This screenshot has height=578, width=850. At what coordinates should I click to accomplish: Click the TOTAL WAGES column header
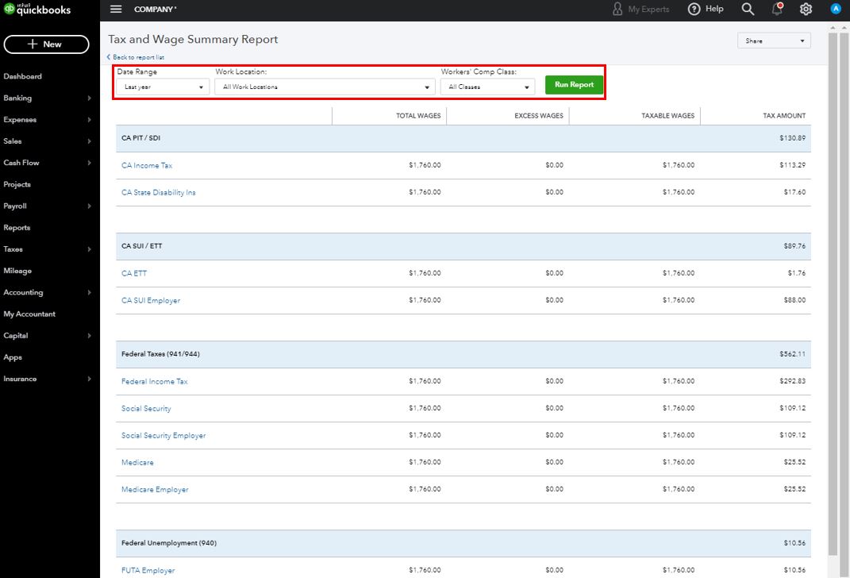tap(418, 115)
